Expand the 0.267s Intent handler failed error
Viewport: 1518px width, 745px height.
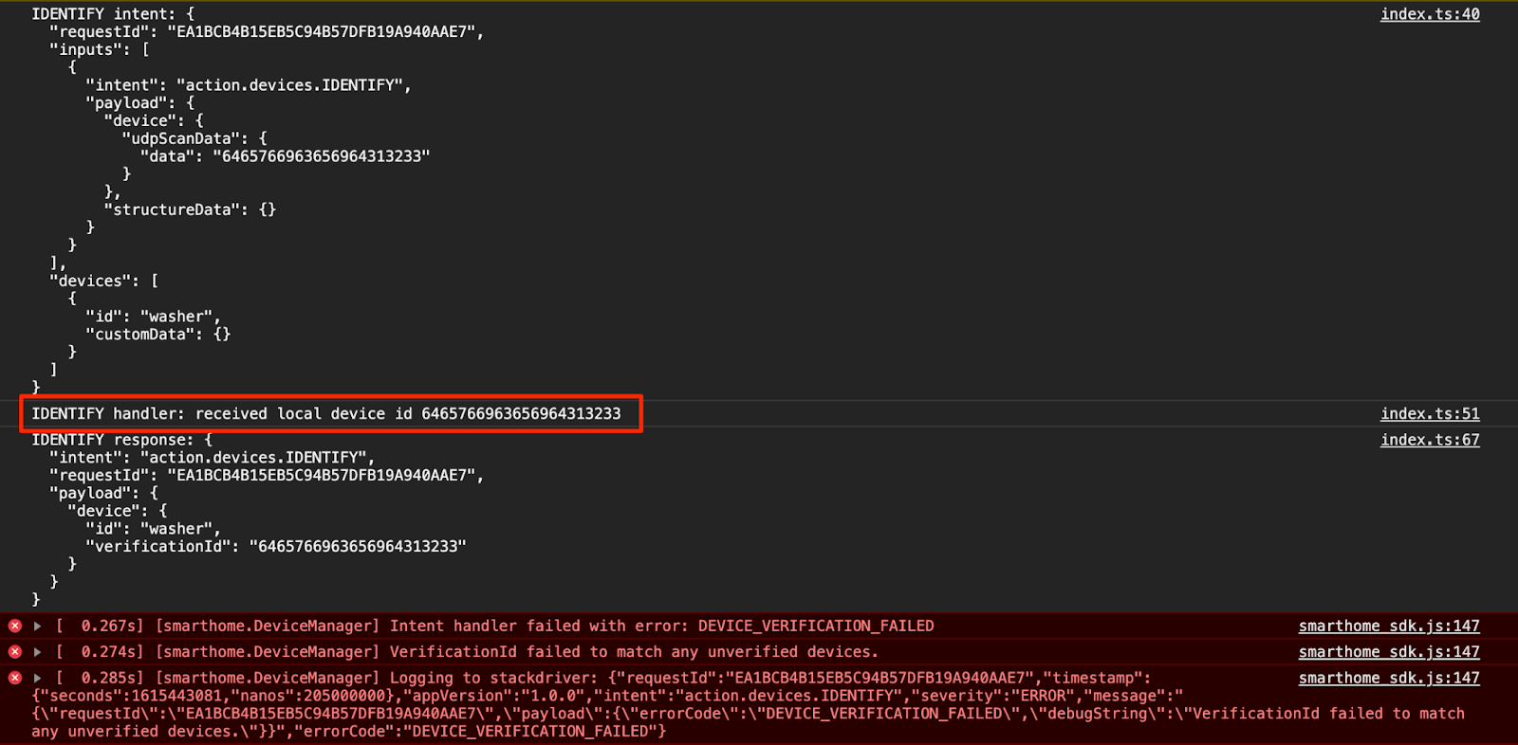38,626
